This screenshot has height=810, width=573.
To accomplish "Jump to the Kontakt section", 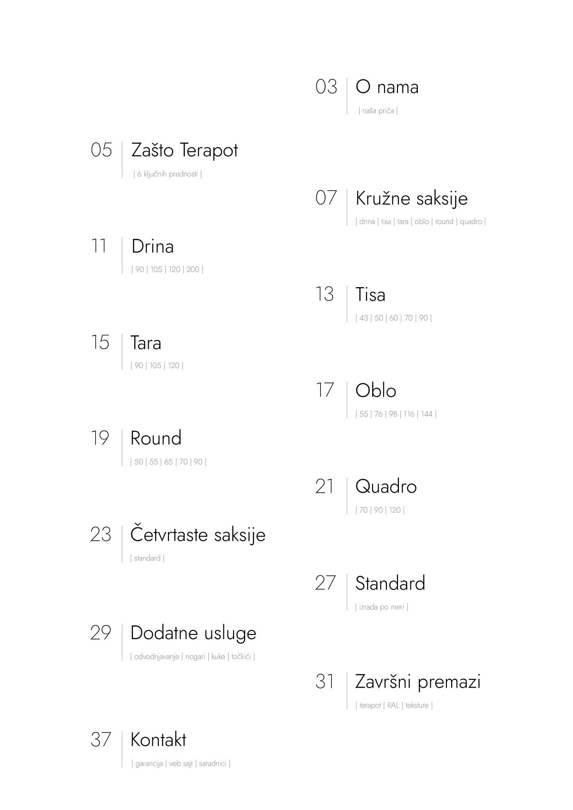I will click(x=158, y=740).
